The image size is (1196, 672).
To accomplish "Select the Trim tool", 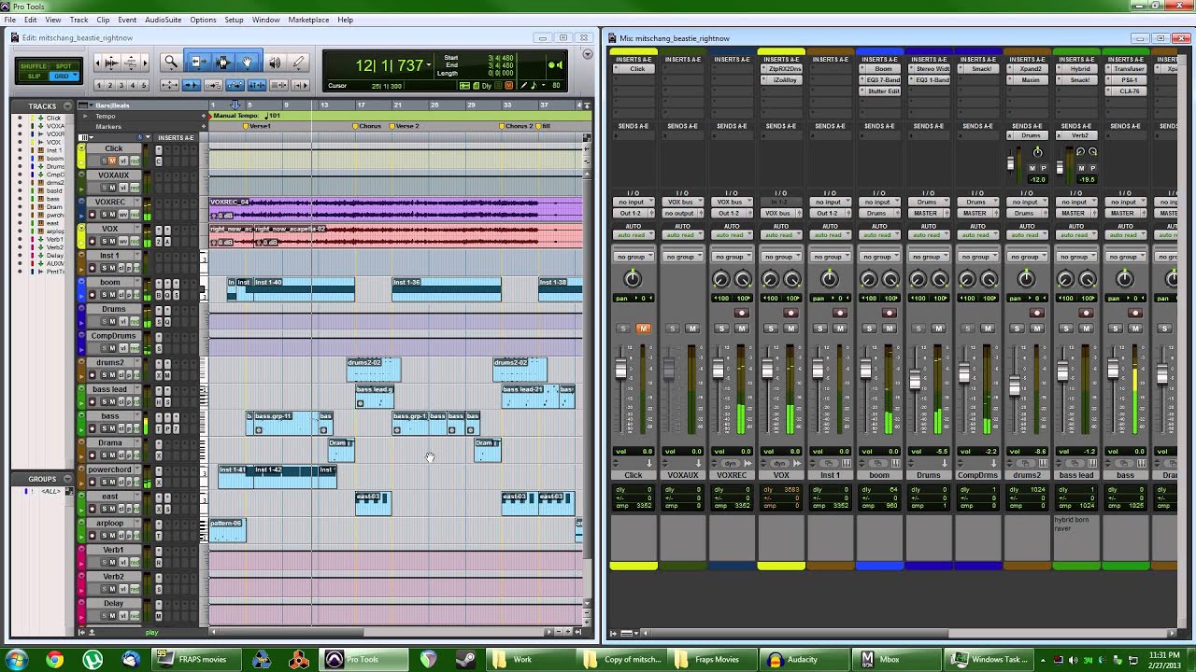I will [x=197, y=63].
